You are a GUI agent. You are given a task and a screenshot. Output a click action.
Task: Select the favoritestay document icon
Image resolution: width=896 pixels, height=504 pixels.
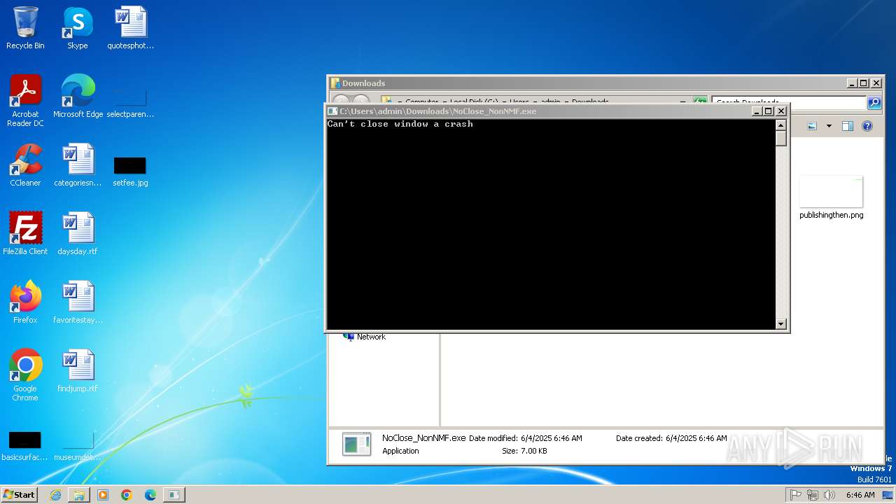78,302
